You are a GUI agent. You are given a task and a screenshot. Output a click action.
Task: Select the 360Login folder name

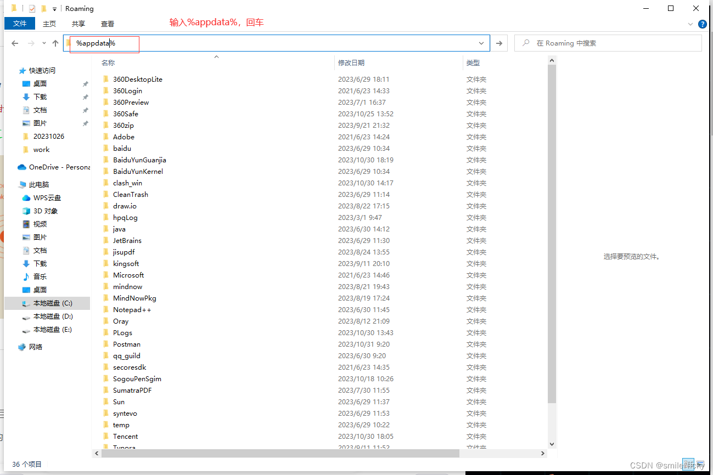[127, 91]
